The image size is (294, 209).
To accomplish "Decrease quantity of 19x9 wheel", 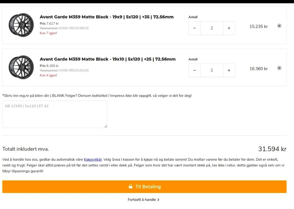I will click(194, 28).
